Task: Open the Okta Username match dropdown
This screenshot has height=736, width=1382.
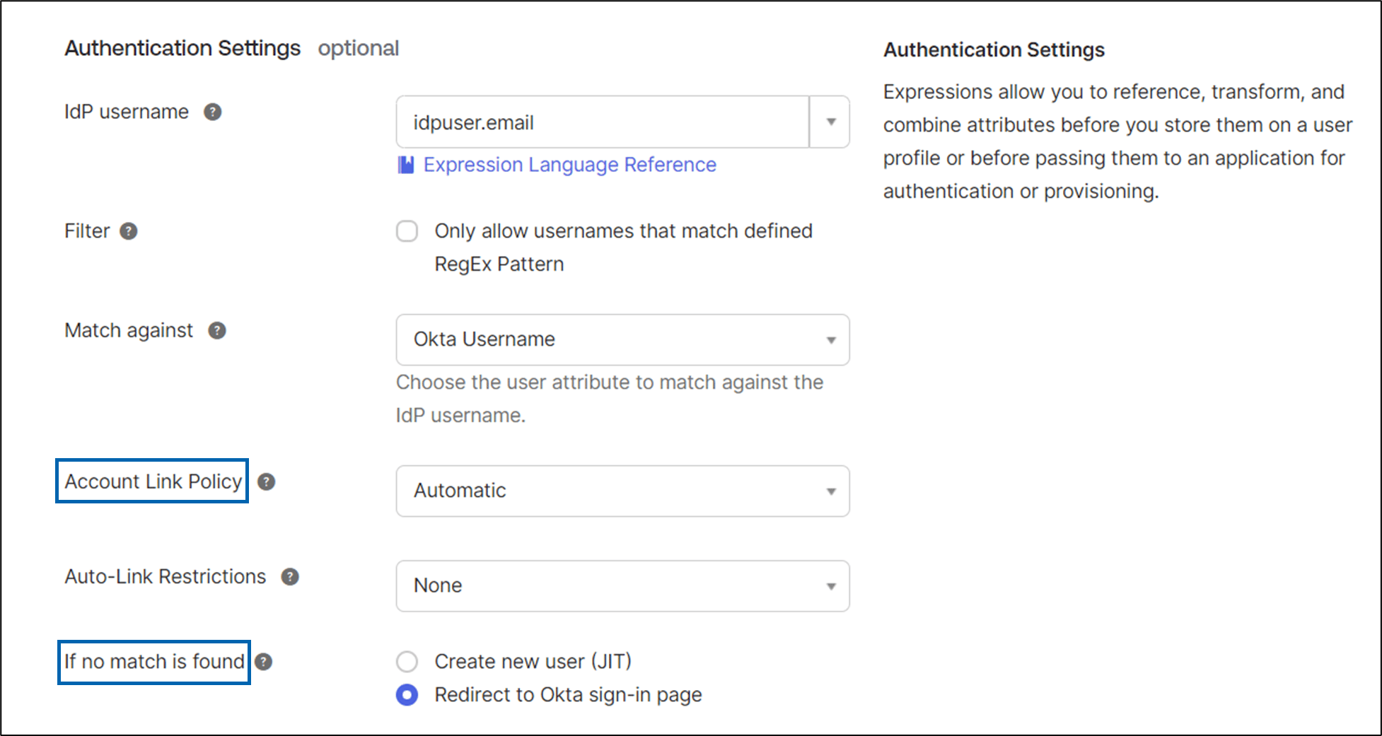Action: [622, 340]
